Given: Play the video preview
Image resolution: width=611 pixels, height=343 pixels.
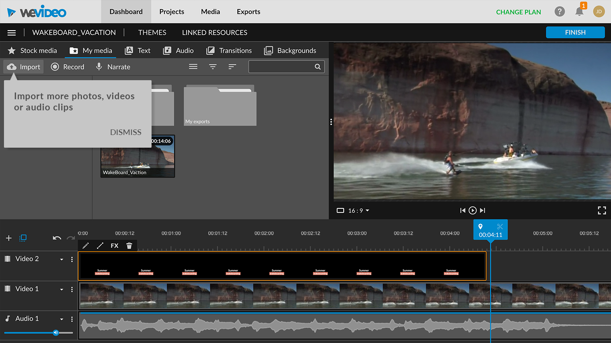Looking at the screenshot, I should tap(473, 210).
